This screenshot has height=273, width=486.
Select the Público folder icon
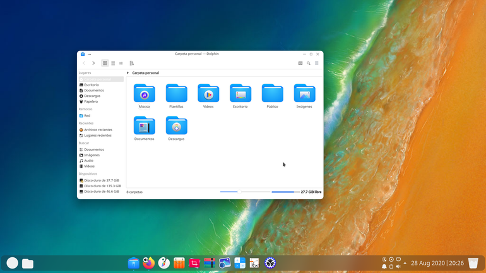click(273, 93)
